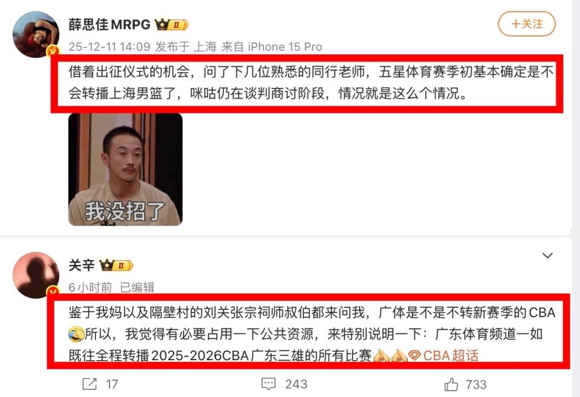Open the post text by 薛思佳MRPG about 五星体育

311,82
